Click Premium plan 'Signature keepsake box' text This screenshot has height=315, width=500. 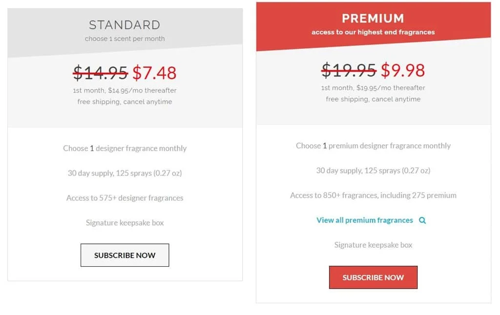coord(373,245)
